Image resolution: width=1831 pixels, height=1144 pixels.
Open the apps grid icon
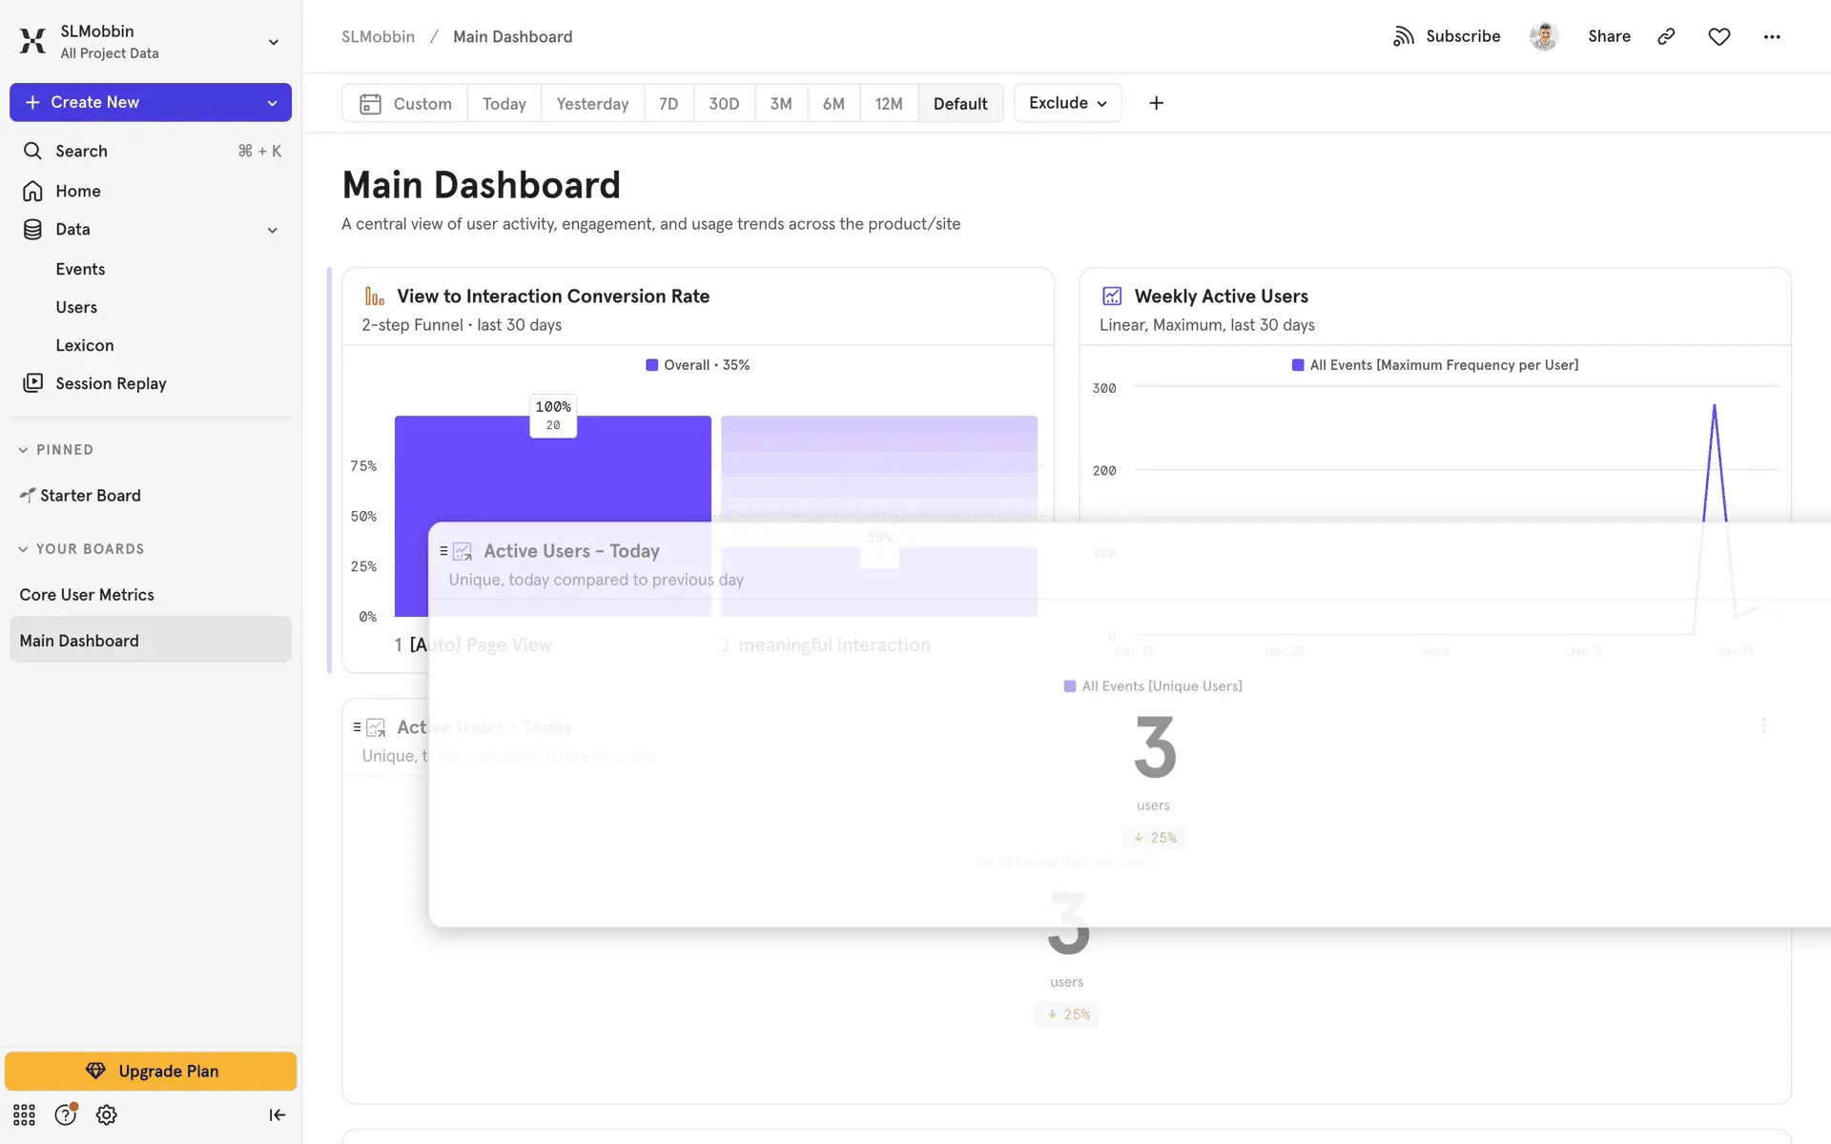pyautogui.click(x=24, y=1114)
